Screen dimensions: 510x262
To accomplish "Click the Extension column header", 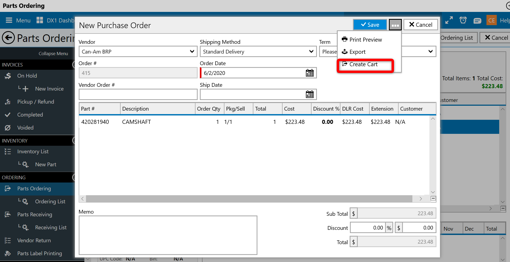I will click(x=383, y=109).
